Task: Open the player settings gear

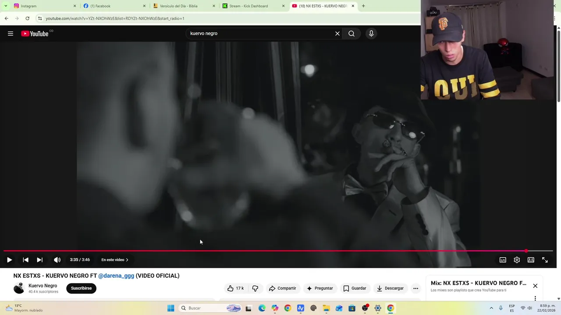Action: click(x=517, y=260)
